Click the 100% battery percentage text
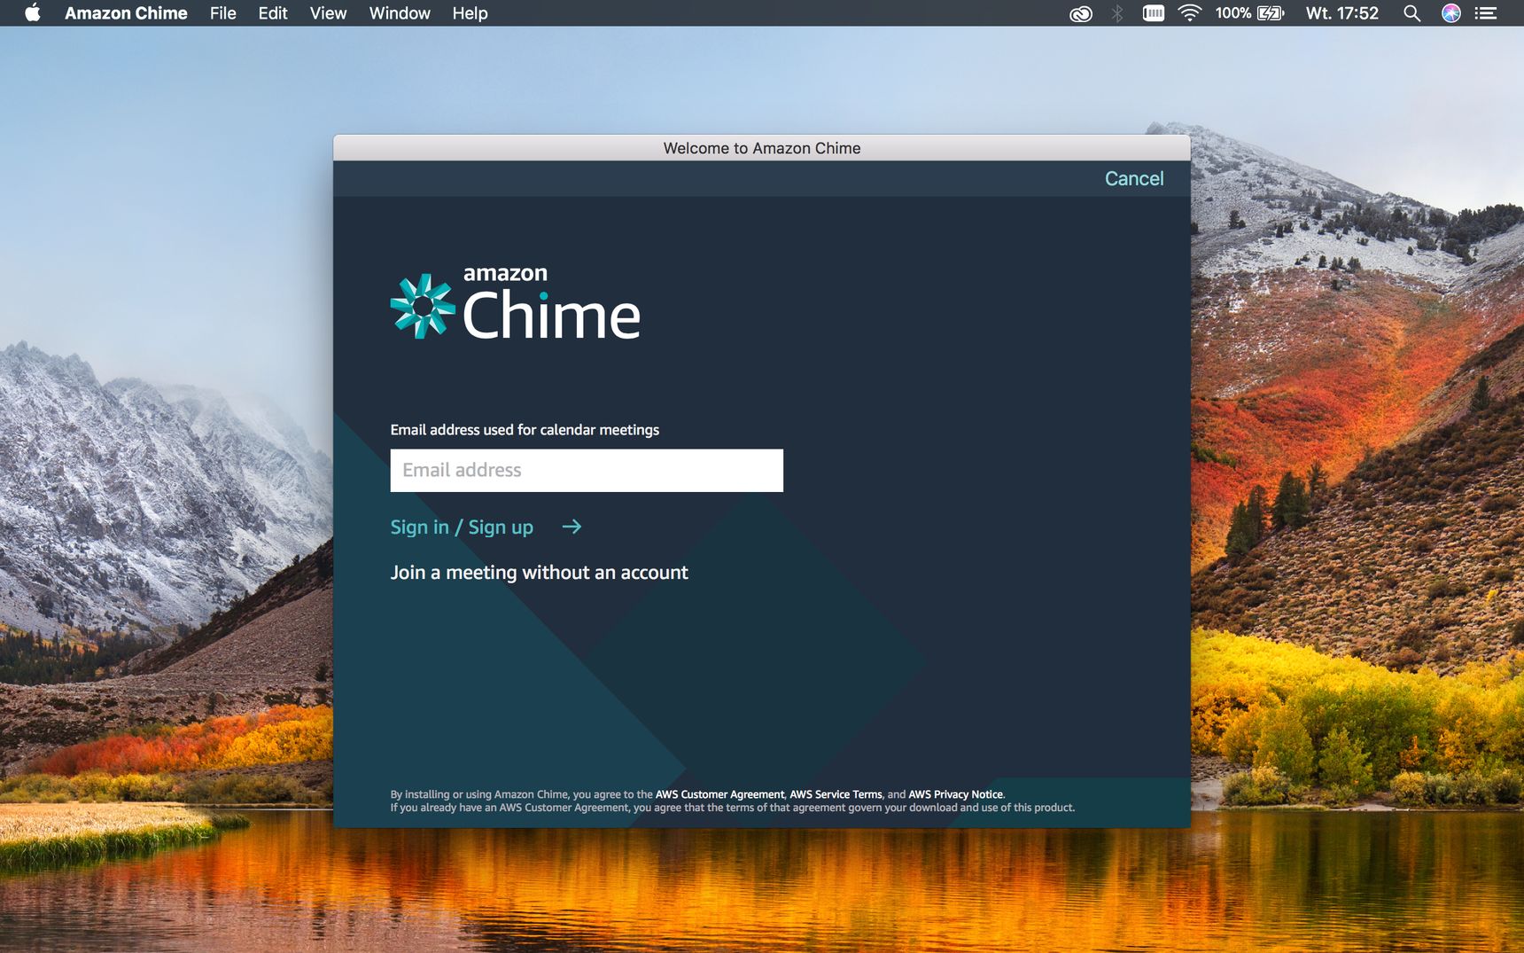This screenshot has width=1524, height=953. (1233, 13)
